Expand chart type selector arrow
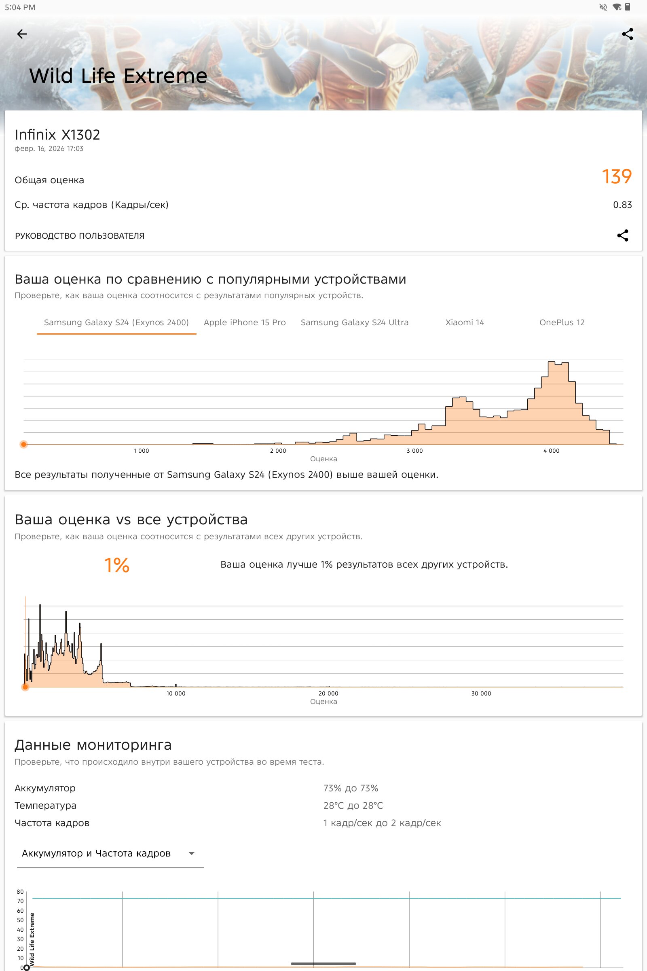This screenshot has height=971, width=647. [x=191, y=853]
